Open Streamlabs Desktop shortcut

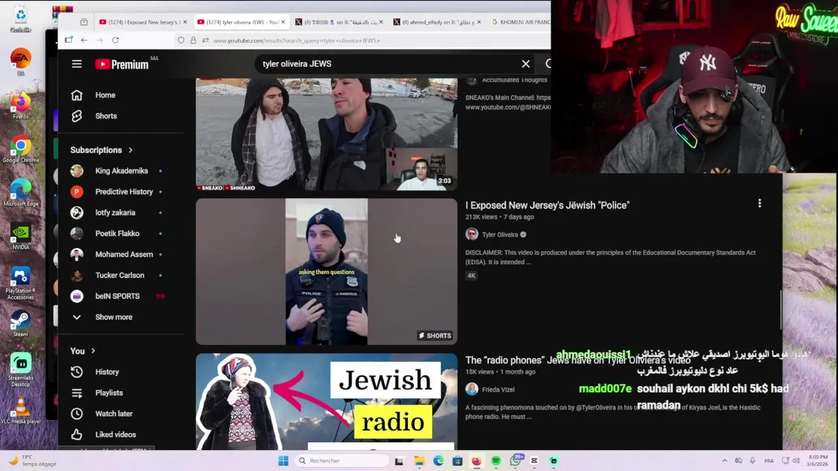click(20, 370)
